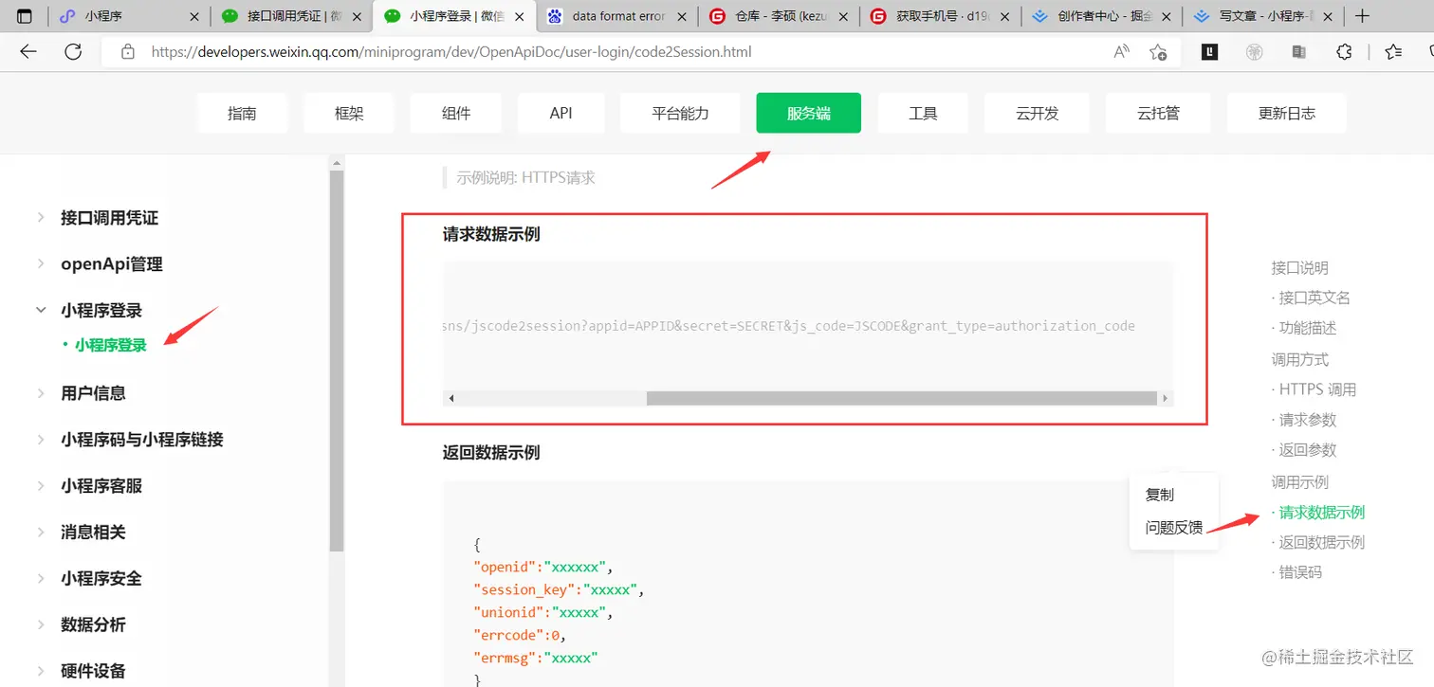Open the Favorites list icon

pyautogui.click(x=1392, y=52)
